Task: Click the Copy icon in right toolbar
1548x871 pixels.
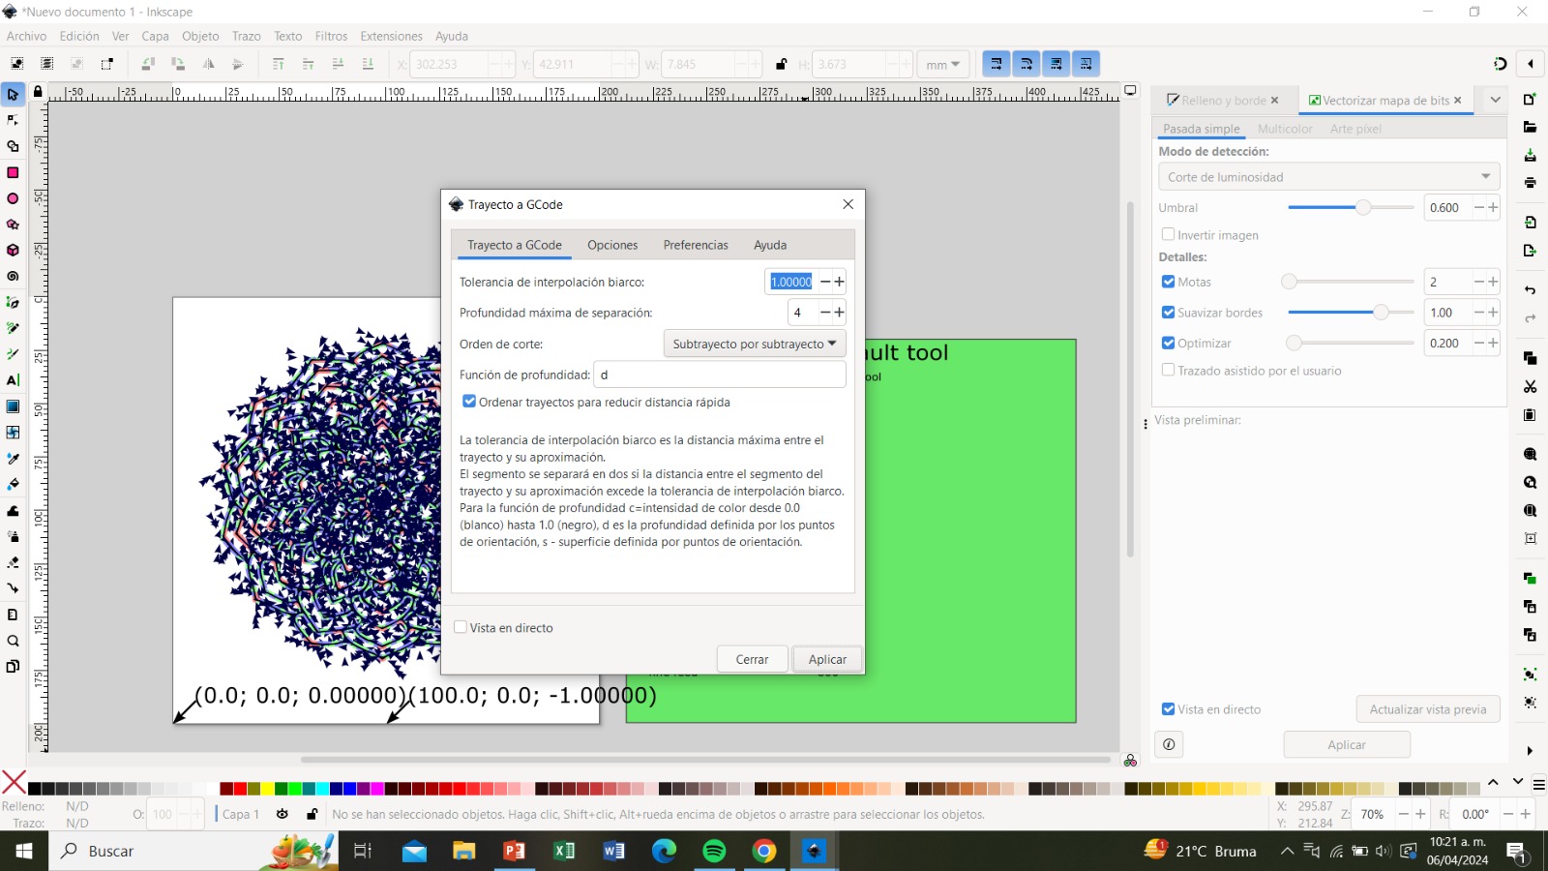Action: (x=1530, y=358)
